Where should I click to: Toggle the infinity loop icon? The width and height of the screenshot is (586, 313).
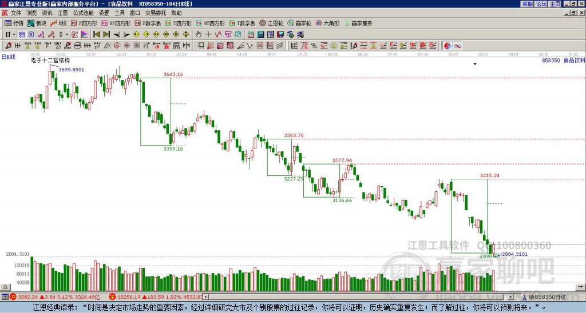(x=457, y=46)
